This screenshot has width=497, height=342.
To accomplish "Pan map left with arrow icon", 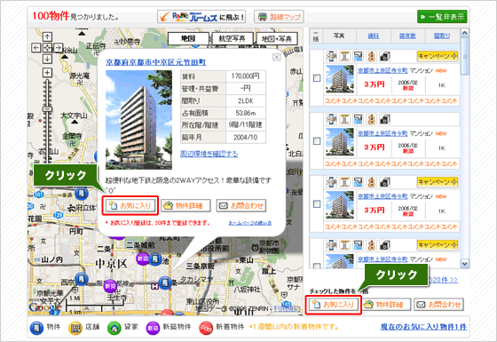I will [36, 48].
